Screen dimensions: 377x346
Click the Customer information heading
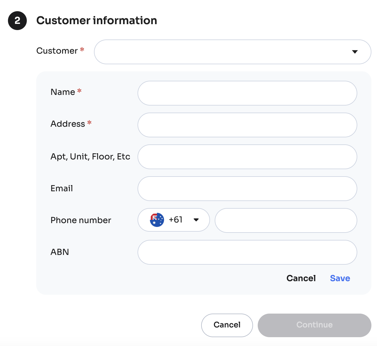click(97, 21)
